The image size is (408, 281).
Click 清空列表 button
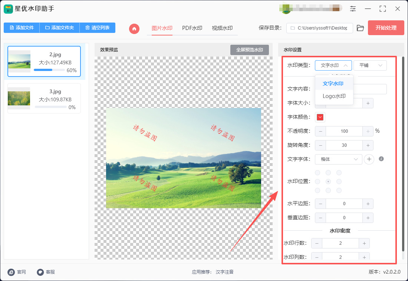pos(97,28)
